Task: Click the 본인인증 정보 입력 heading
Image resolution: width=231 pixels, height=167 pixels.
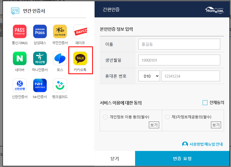Action: point(116,29)
